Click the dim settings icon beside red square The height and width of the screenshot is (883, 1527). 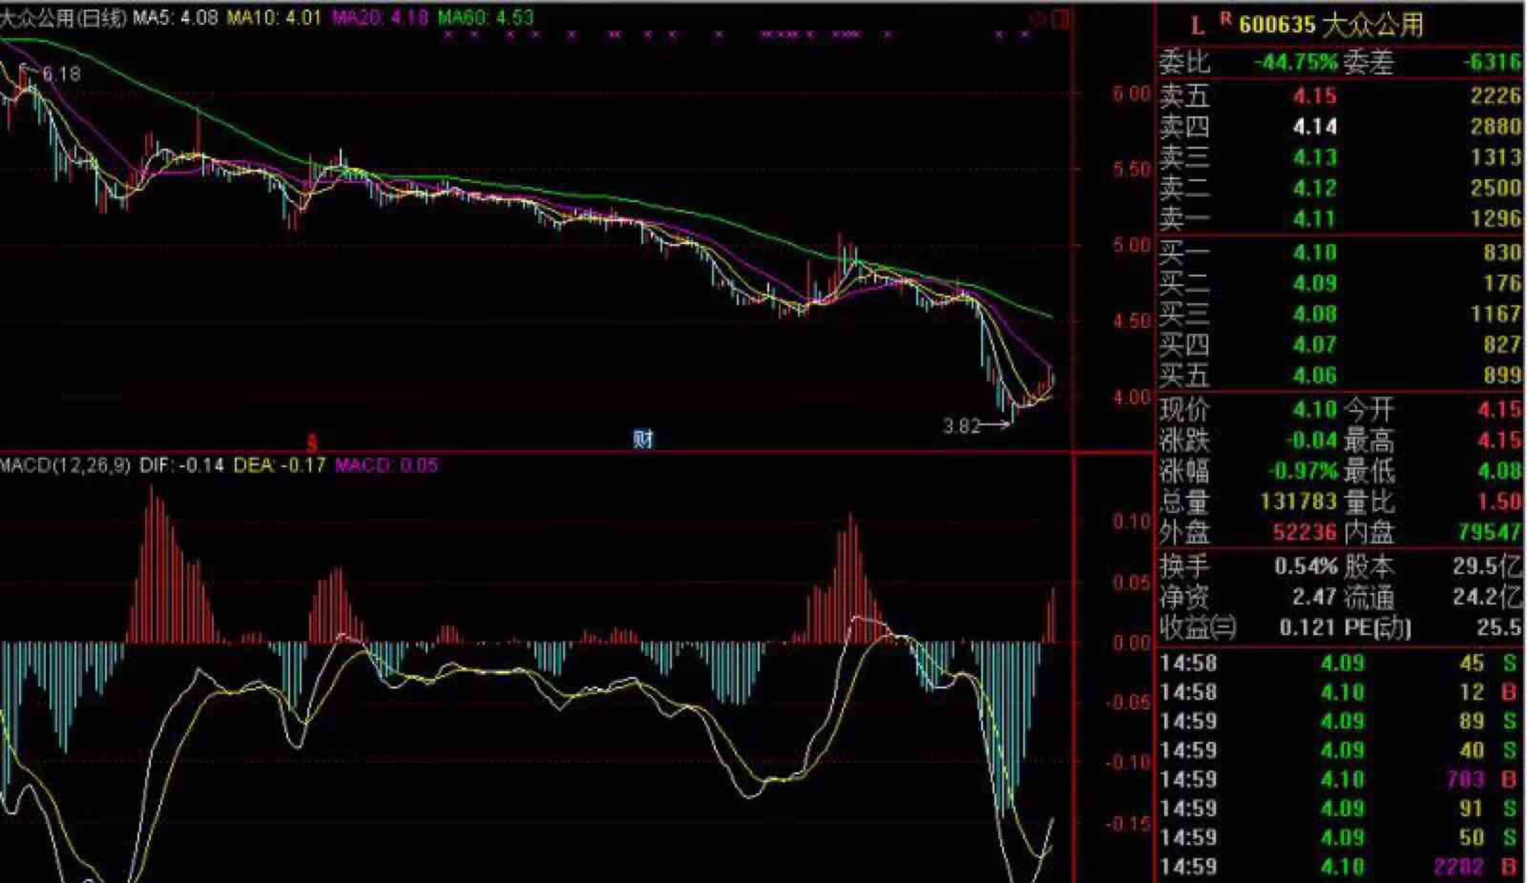point(1039,21)
